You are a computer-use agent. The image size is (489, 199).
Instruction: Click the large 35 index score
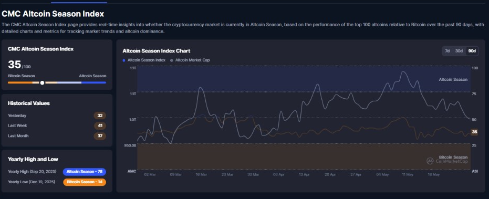tap(14, 65)
